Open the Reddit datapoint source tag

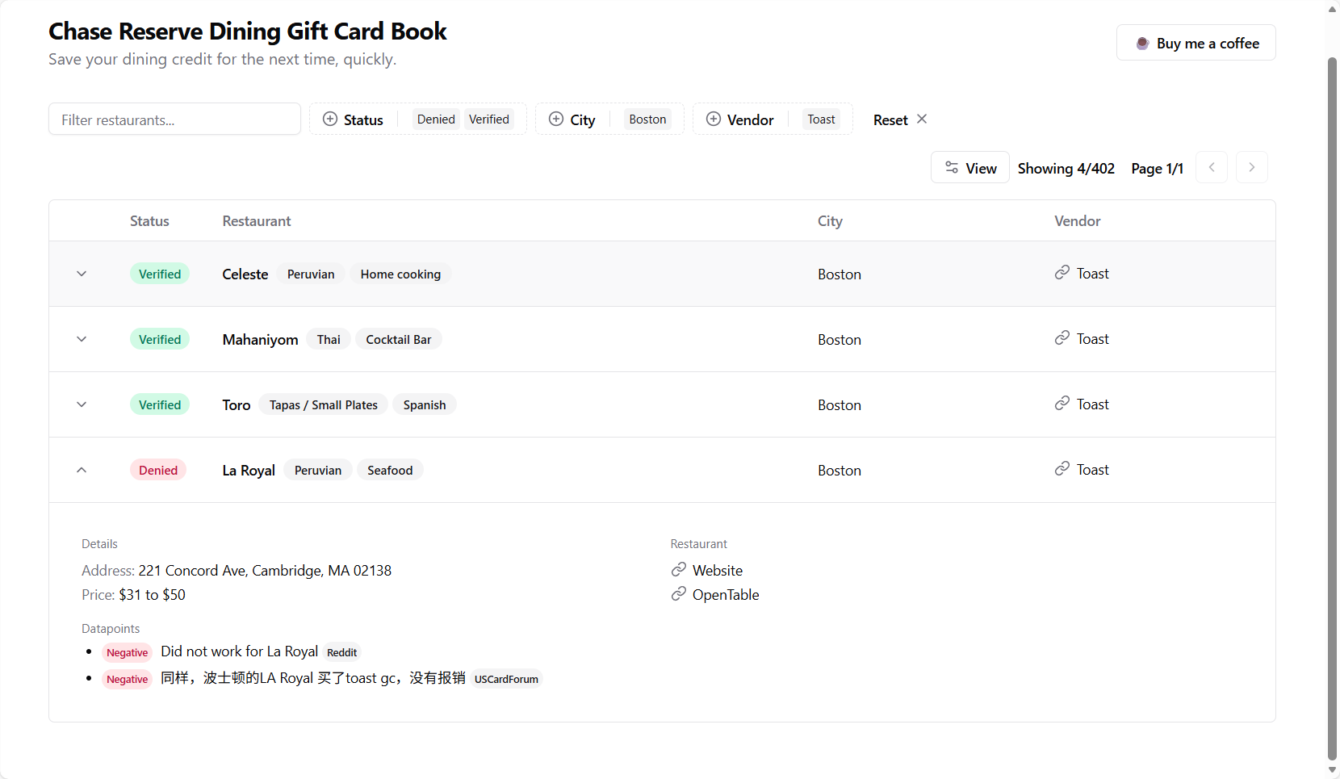pos(341,652)
